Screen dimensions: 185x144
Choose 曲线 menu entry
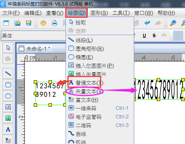click(100, 134)
